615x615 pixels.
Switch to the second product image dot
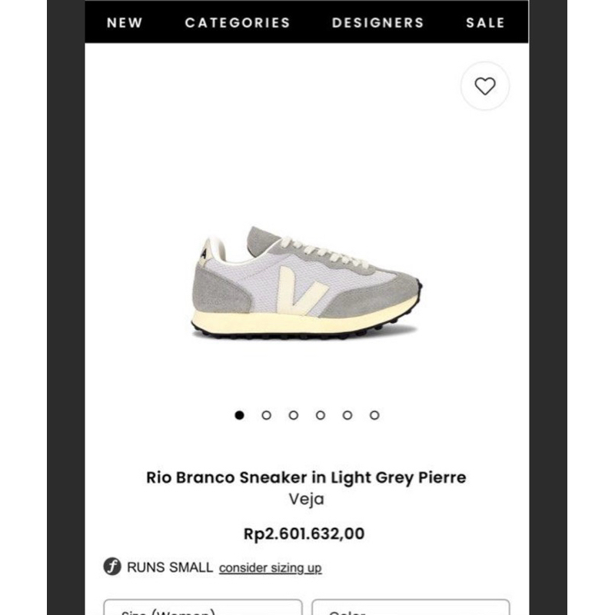click(267, 415)
